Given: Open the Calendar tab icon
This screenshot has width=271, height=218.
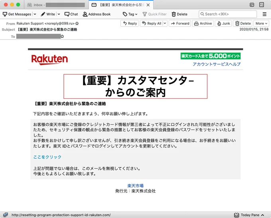Looking at the screenshot, I should point(252,5).
